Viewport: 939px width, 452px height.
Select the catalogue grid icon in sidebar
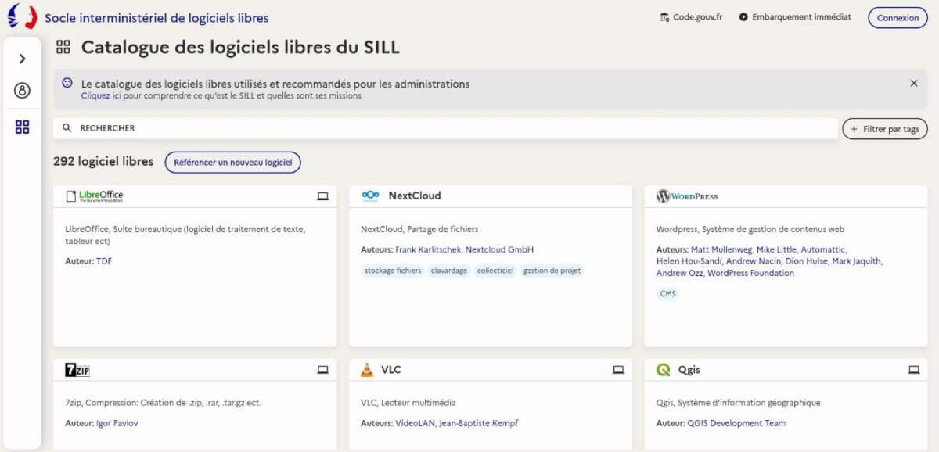tap(22, 127)
